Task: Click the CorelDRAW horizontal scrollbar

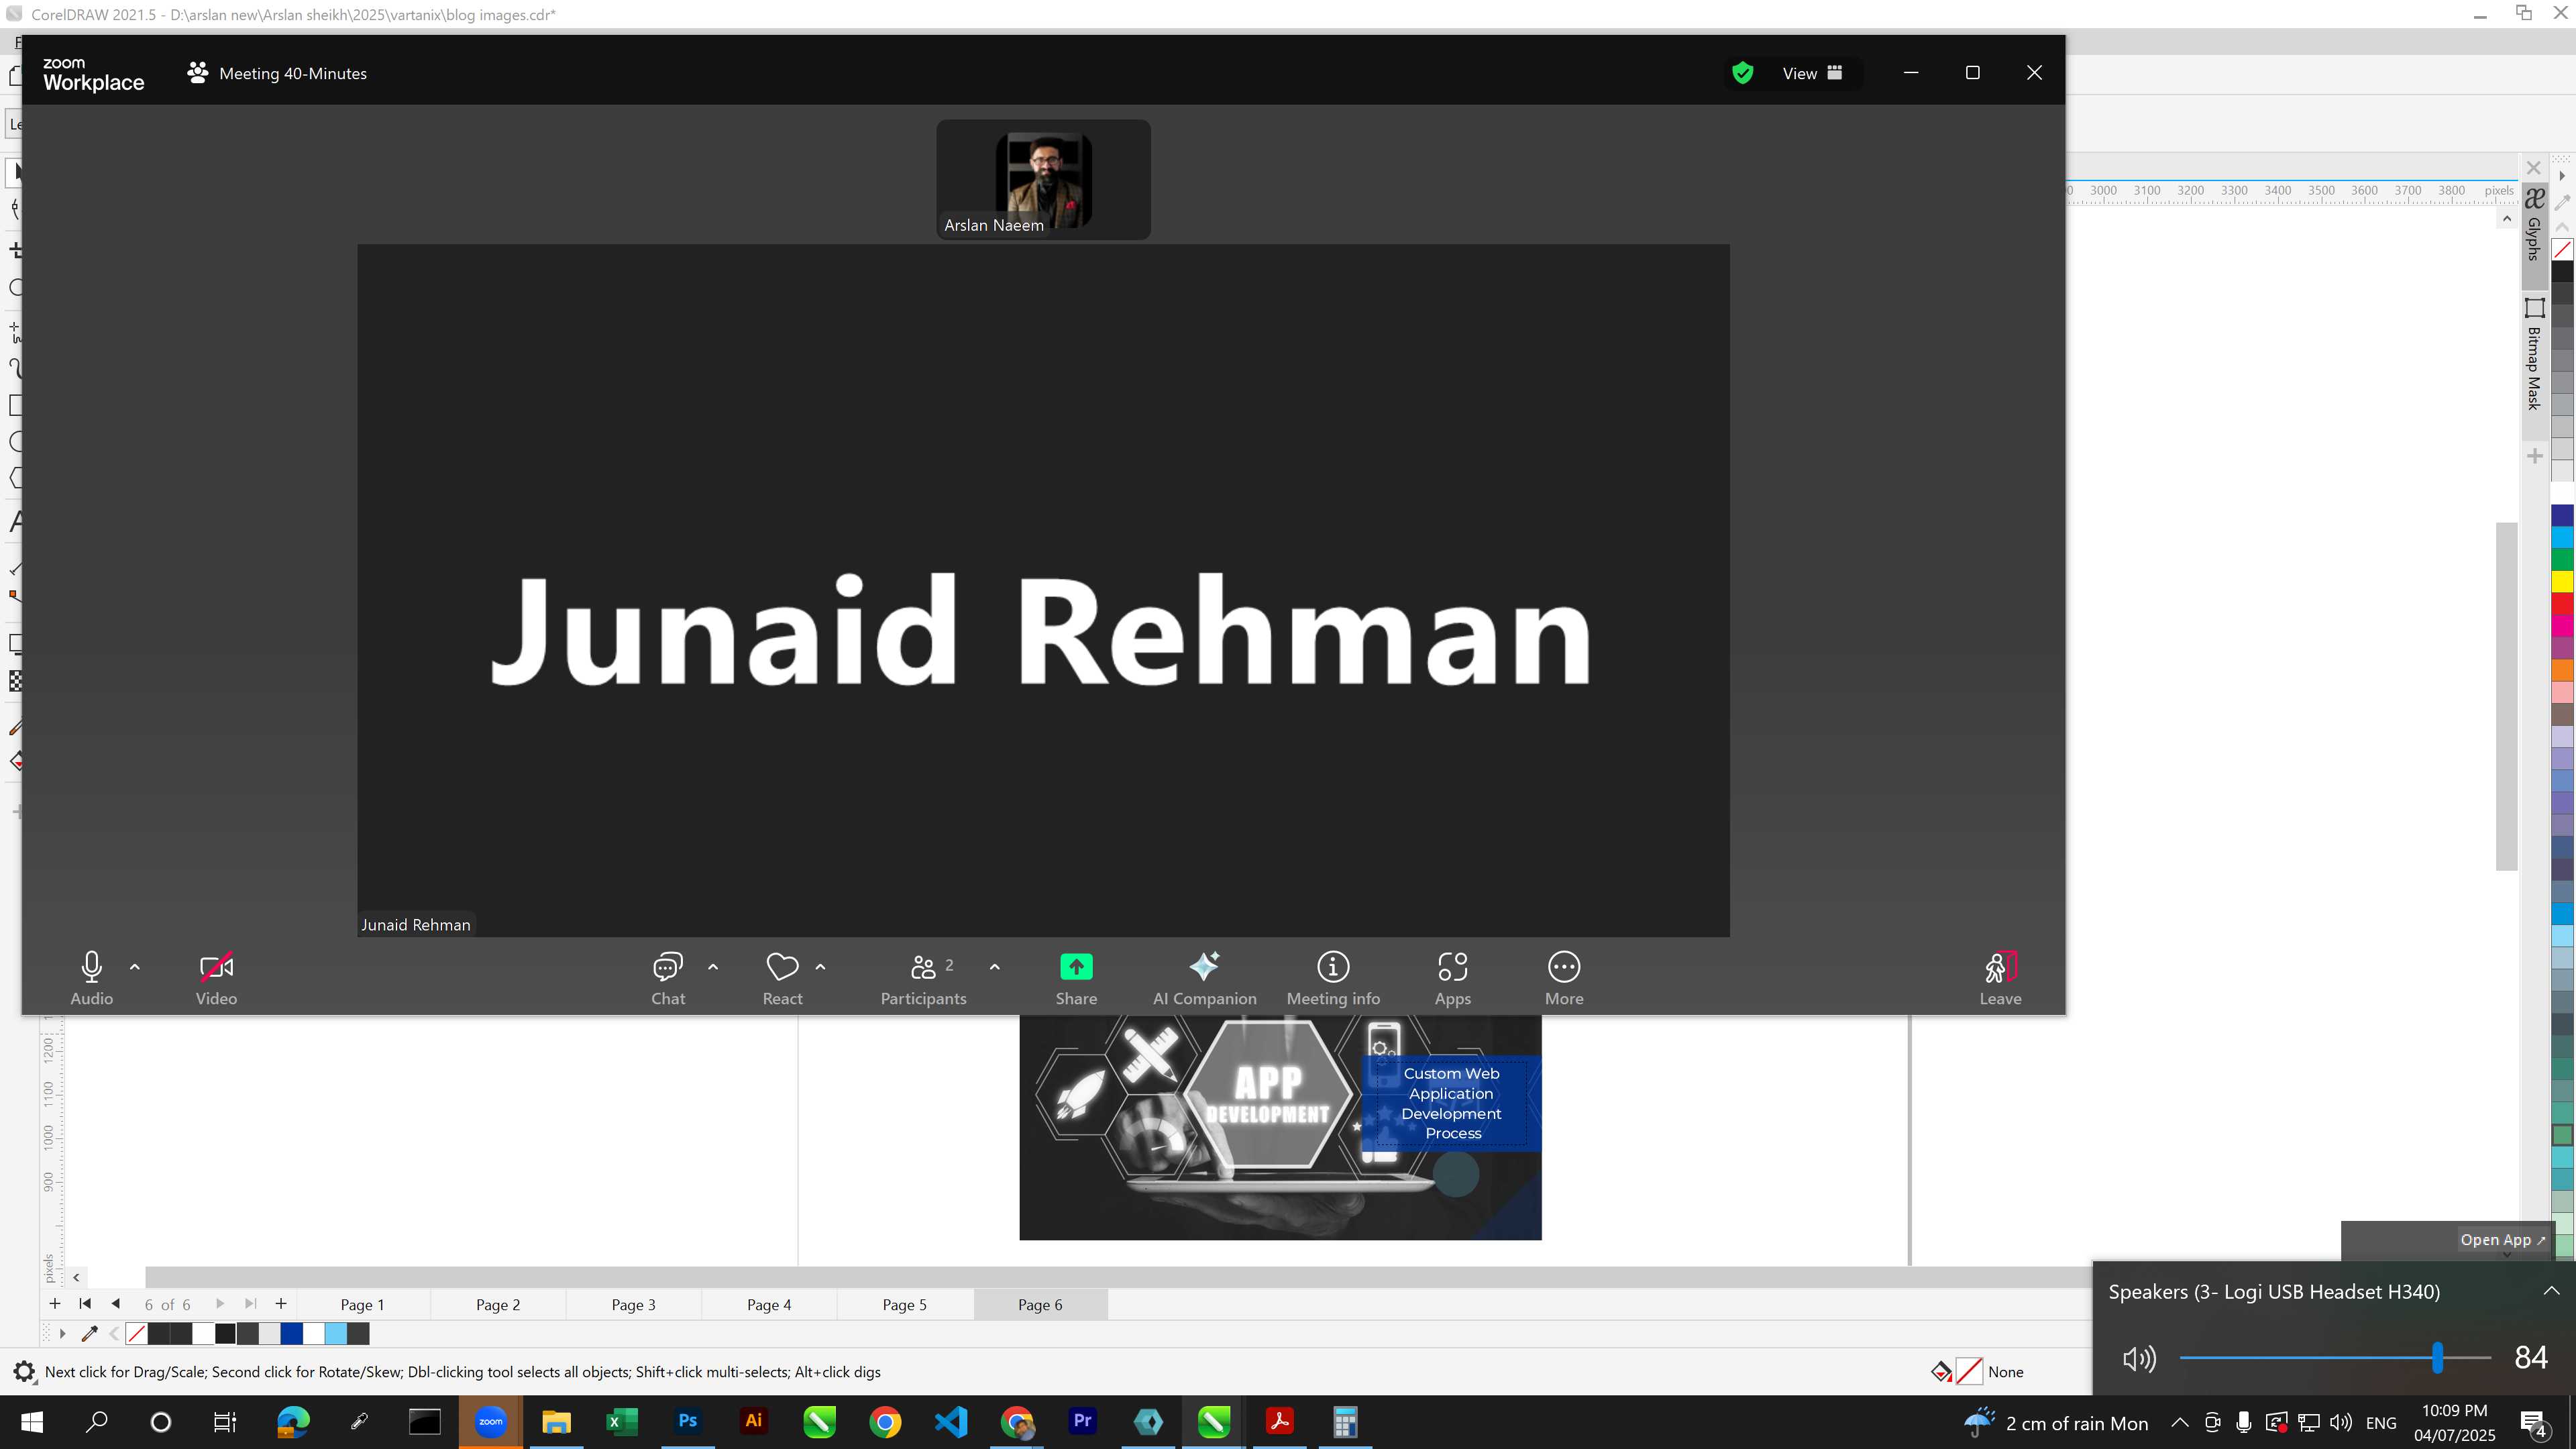Action: pos(1118,1277)
